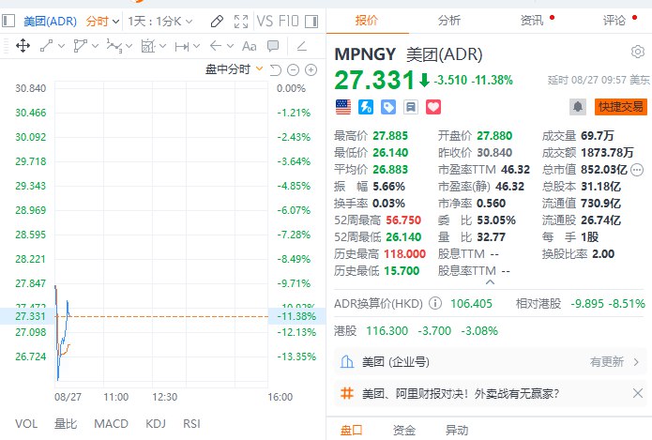
Task: Open 美团 (企业号) enterprise account row
Action: pos(491,362)
